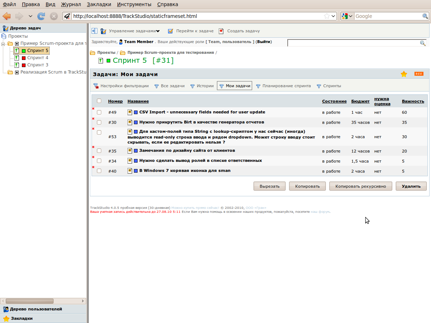Click the collapse left panel icon
This screenshot has height=323, width=431.
pyautogui.click(x=94, y=31)
